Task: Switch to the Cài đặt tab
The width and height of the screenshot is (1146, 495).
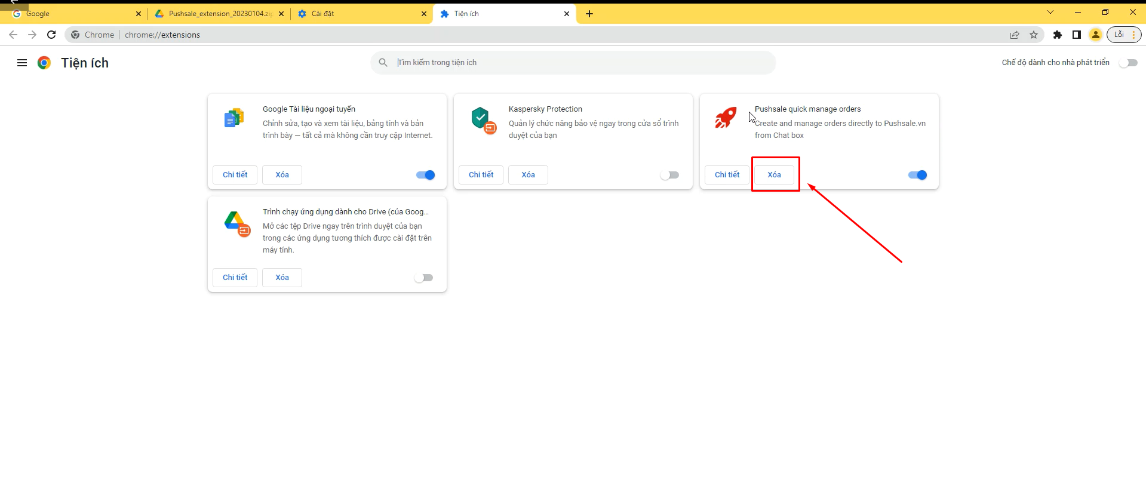Action: [x=358, y=14]
